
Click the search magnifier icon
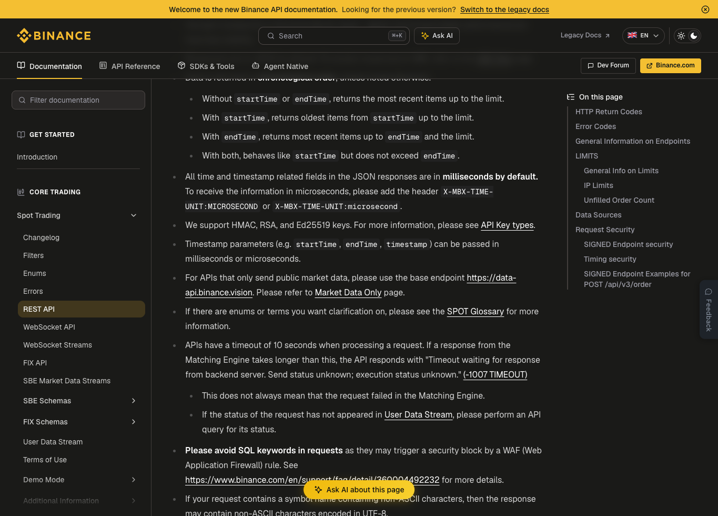click(271, 36)
